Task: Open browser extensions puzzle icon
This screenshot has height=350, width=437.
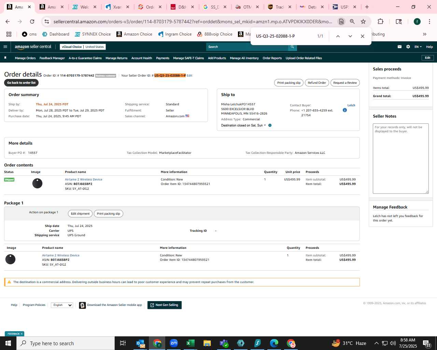Action: tap(380, 22)
